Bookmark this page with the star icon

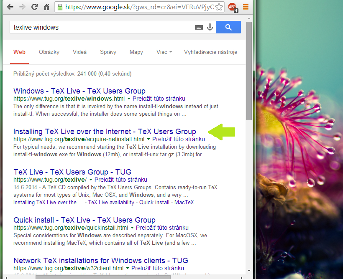point(219,7)
